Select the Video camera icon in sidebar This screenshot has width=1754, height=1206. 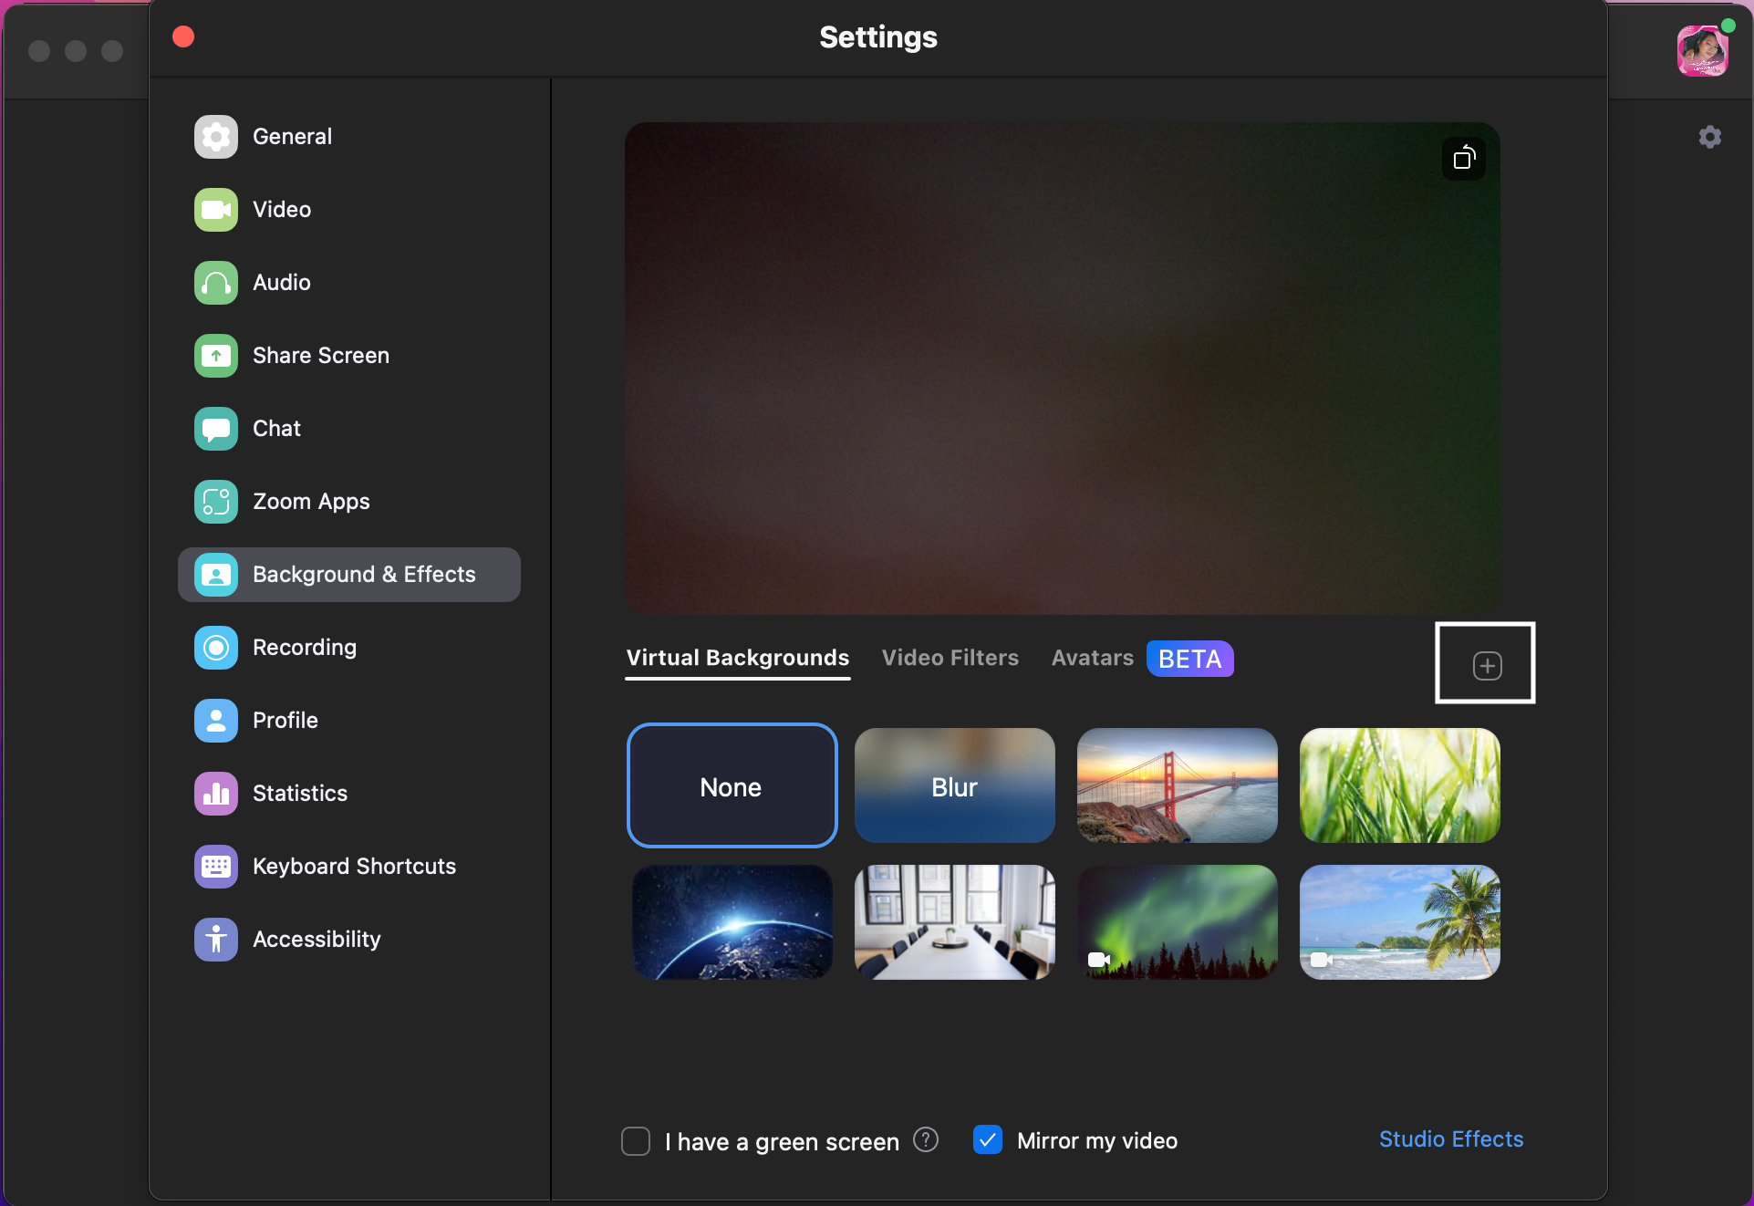coord(216,210)
